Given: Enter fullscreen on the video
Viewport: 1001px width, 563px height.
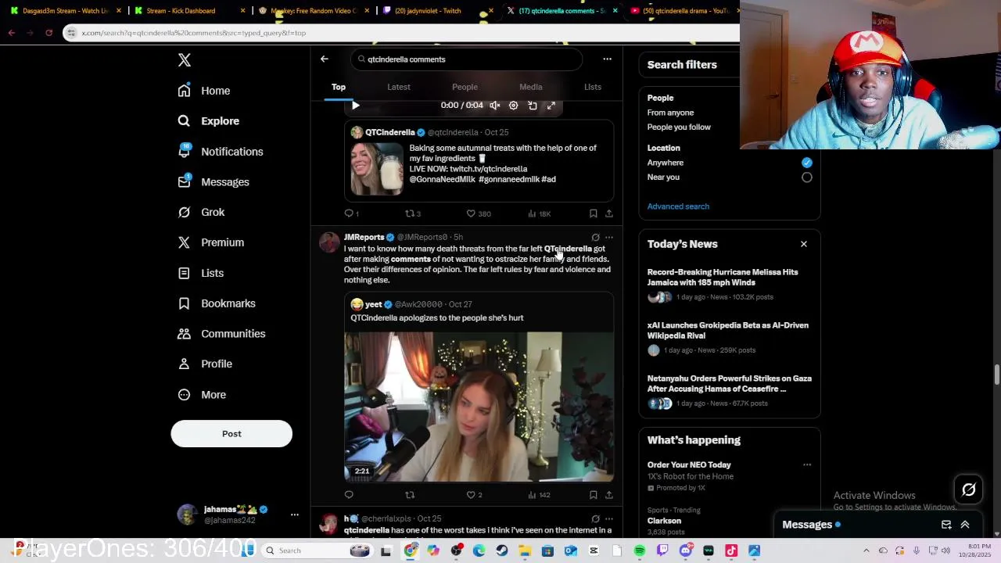Looking at the screenshot, I should pos(551,106).
